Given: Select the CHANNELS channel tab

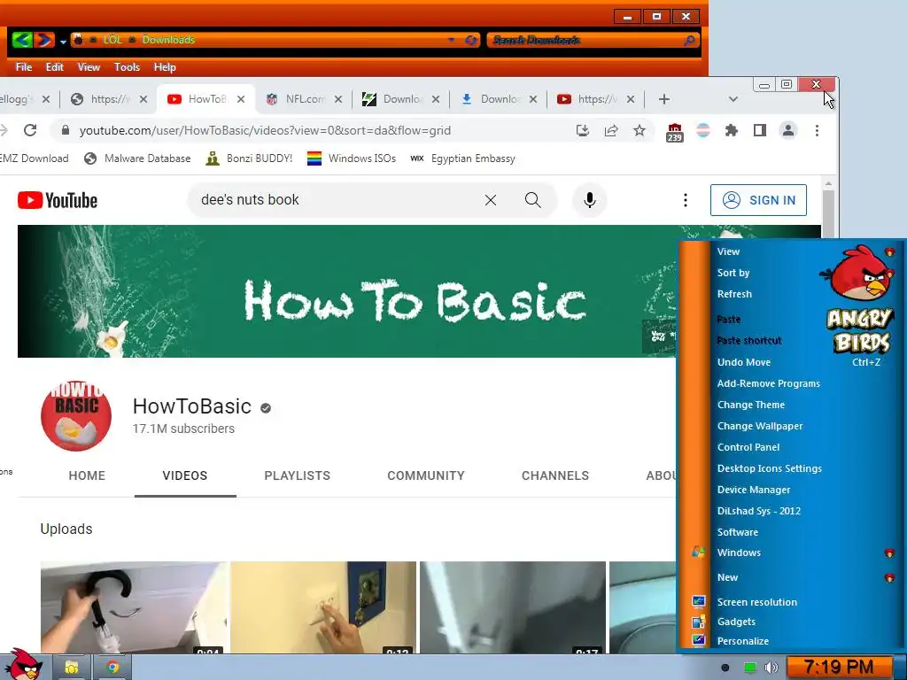Looking at the screenshot, I should pyautogui.click(x=555, y=475).
